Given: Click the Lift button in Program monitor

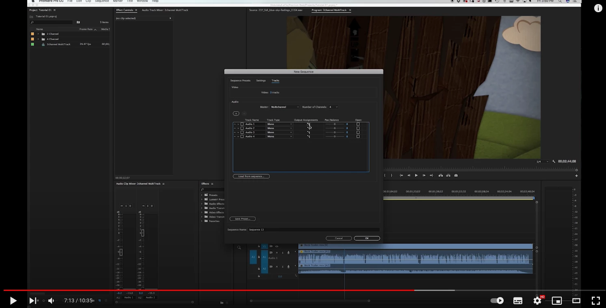Looking at the screenshot, I should (x=441, y=176).
